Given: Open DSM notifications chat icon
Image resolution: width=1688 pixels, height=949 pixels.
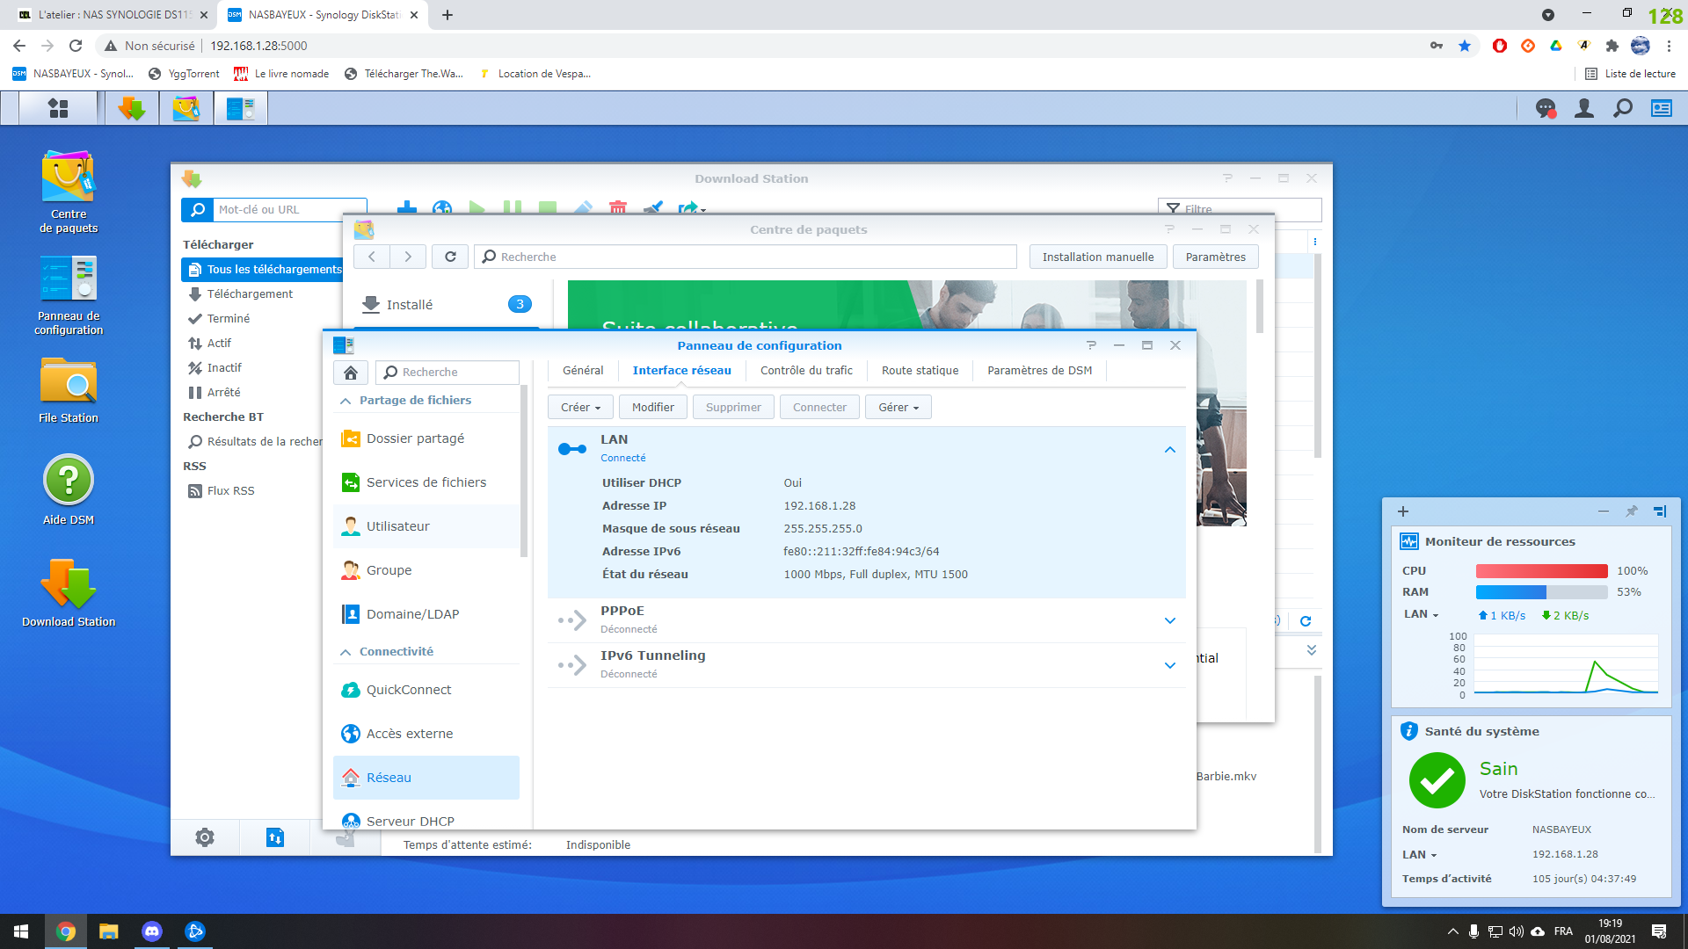Looking at the screenshot, I should tap(1546, 108).
